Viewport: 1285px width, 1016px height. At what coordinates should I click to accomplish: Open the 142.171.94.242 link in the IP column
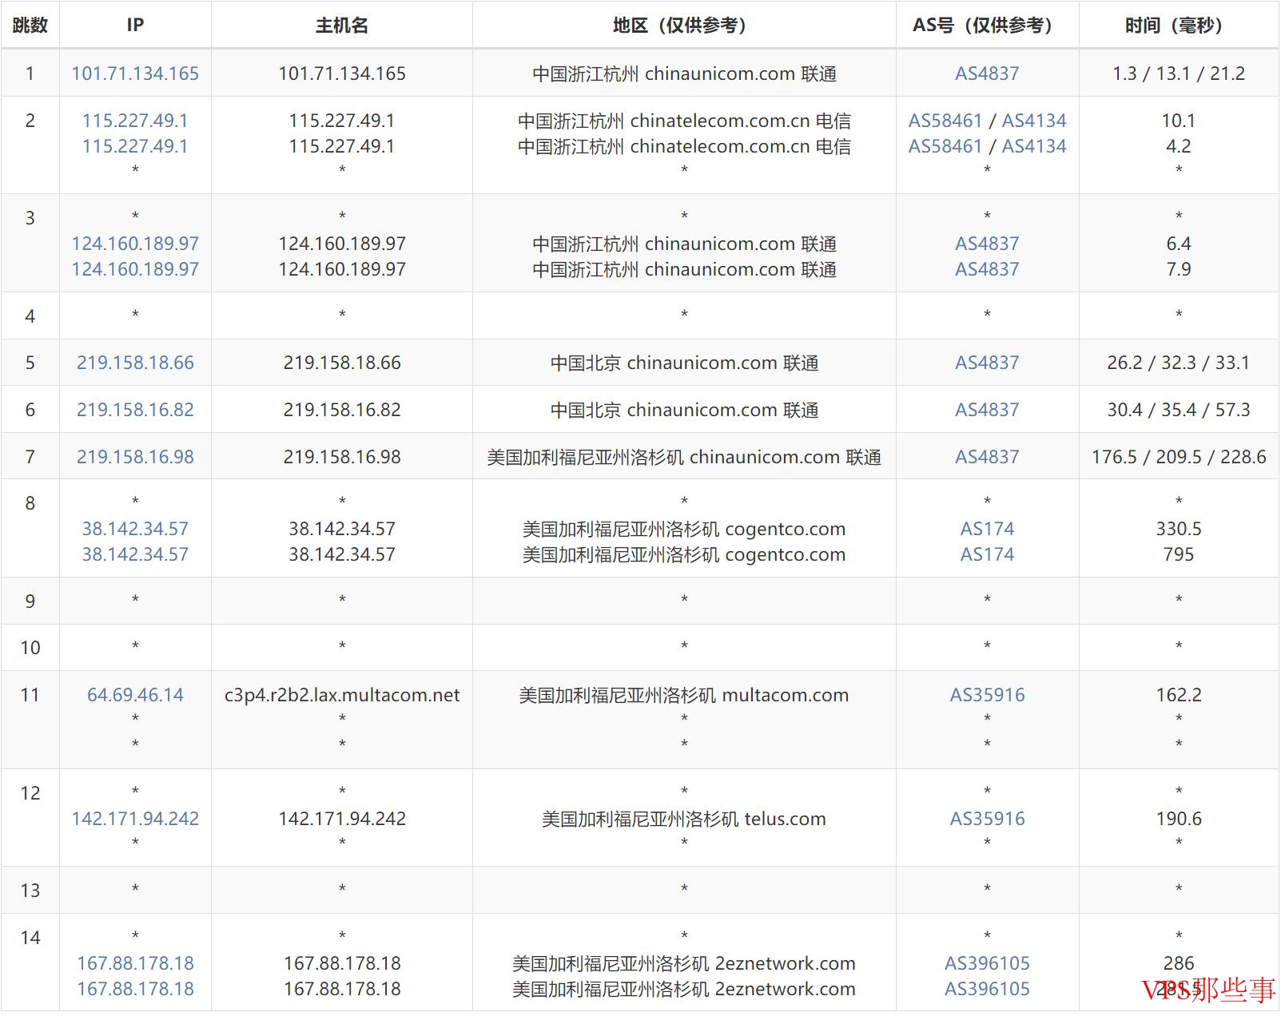[x=135, y=819]
